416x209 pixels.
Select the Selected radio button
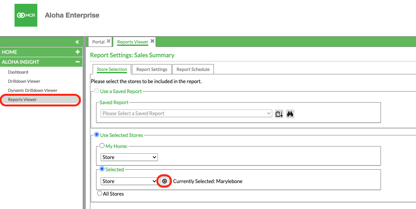tap(102, 169)
